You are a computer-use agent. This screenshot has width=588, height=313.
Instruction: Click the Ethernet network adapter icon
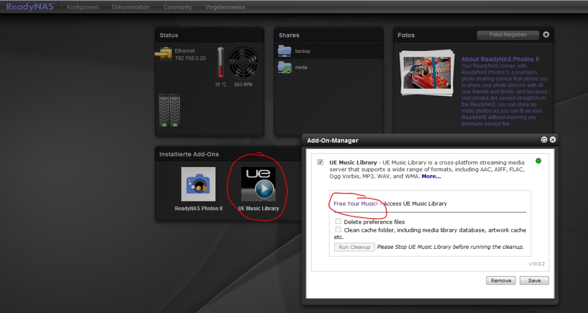164,54
